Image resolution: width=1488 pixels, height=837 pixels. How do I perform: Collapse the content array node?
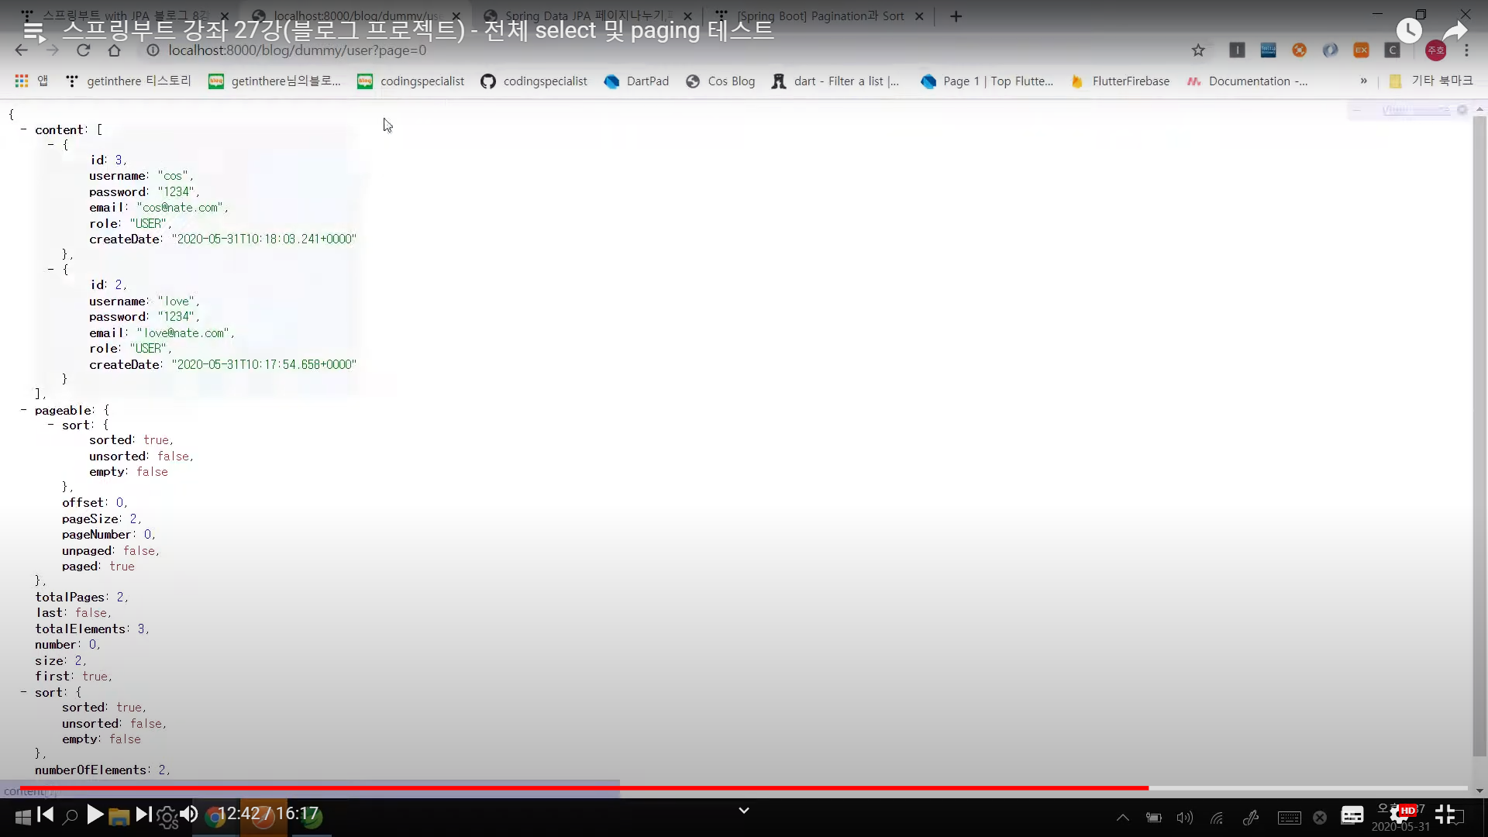click(23, 130)
